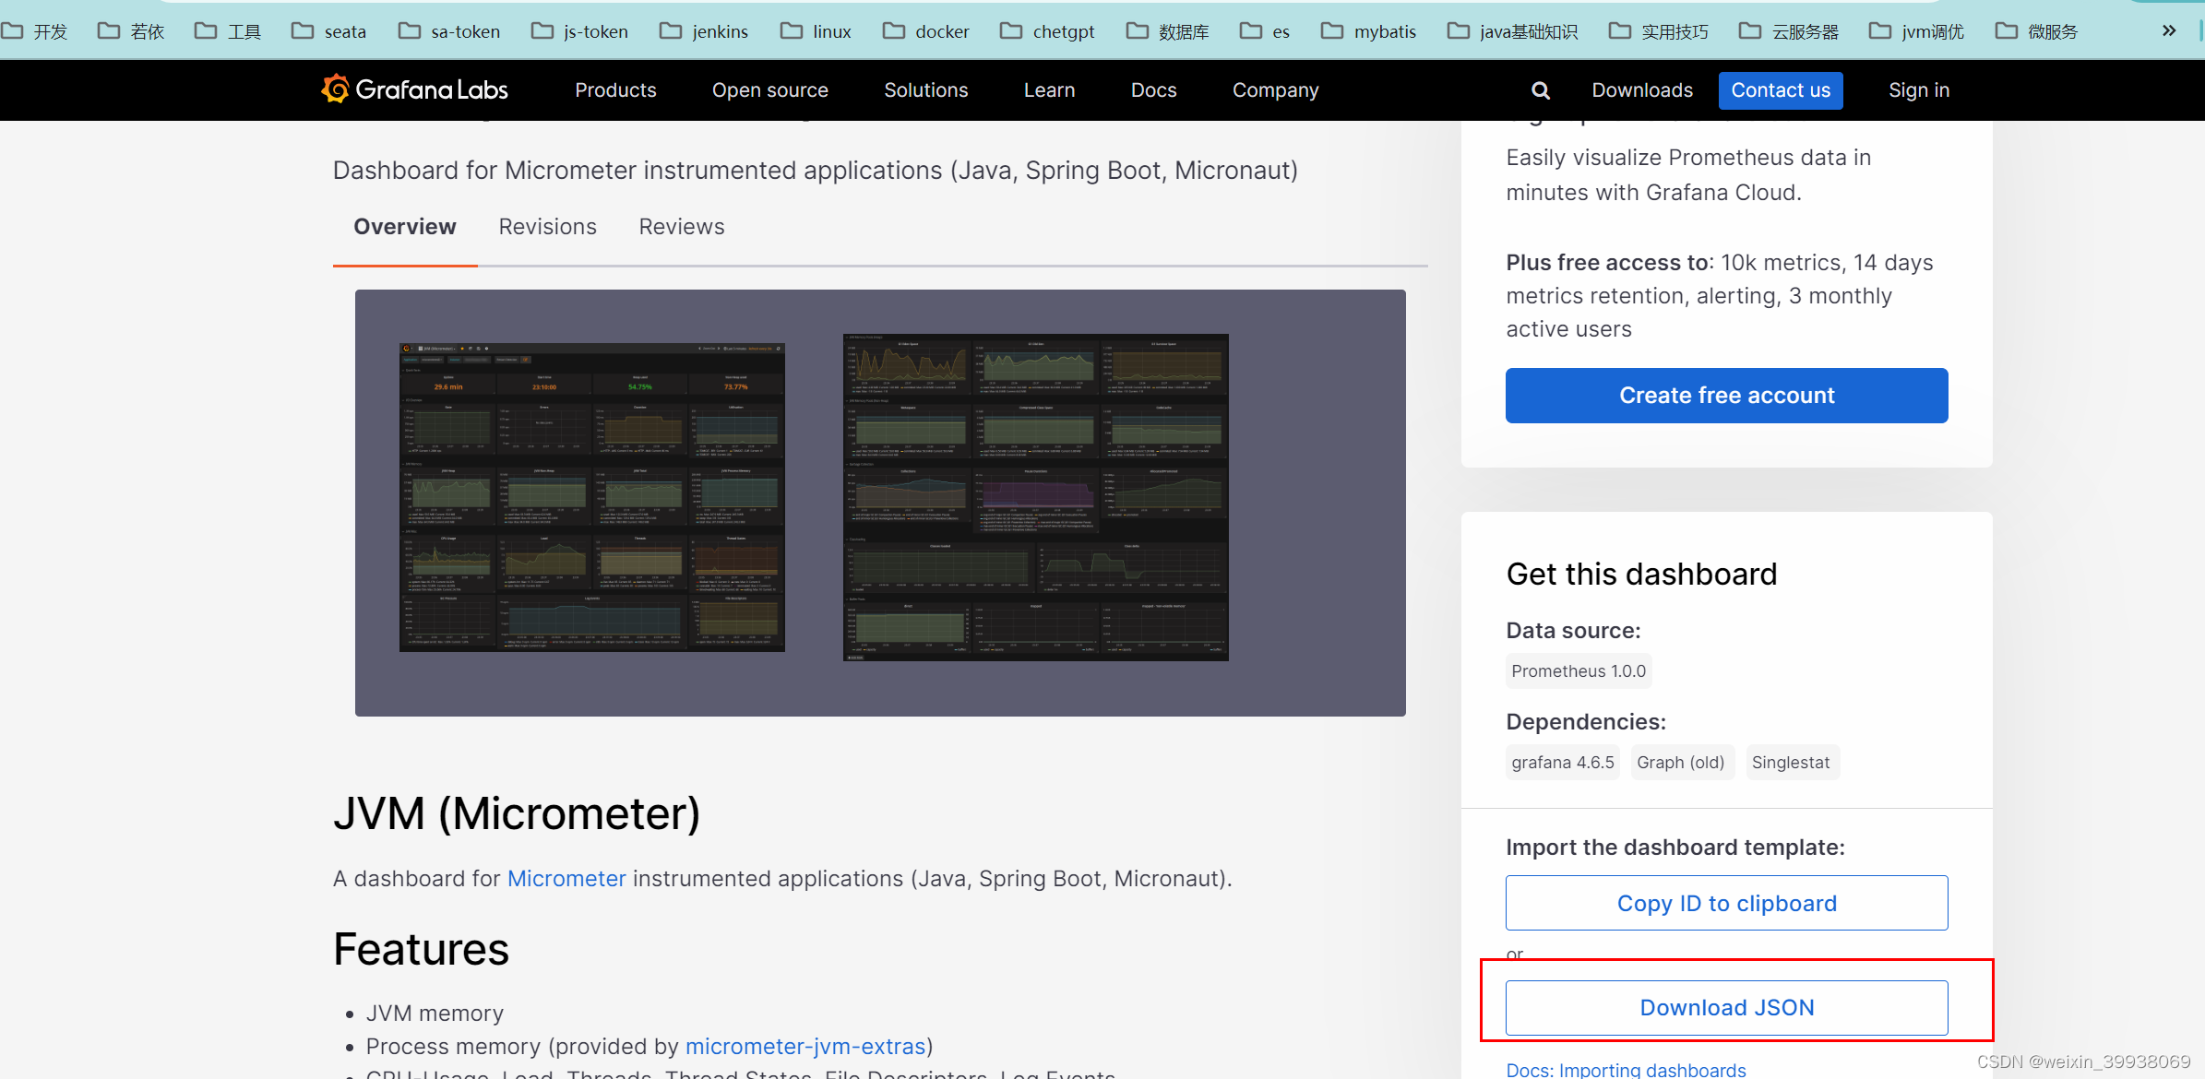This screenshot has height=1079, width=2205.
Task: Open the Docs nav item
Action: click(1153, 90)
